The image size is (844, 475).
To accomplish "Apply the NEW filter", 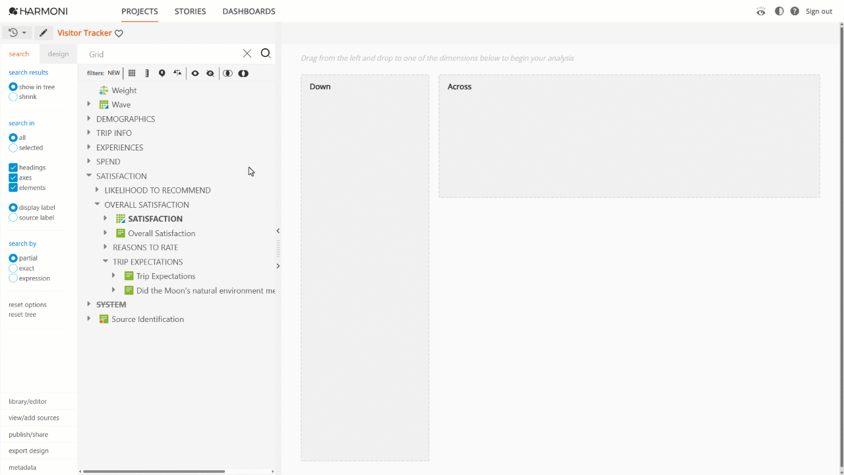I will [114, 73].
